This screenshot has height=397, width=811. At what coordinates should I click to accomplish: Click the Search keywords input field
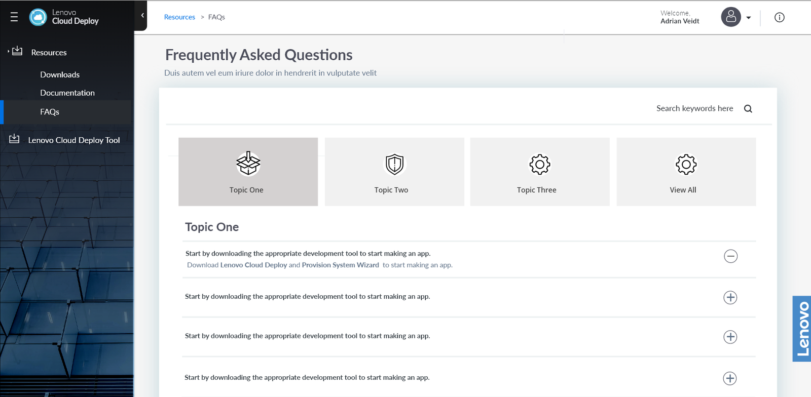click(x=694, y=109)
